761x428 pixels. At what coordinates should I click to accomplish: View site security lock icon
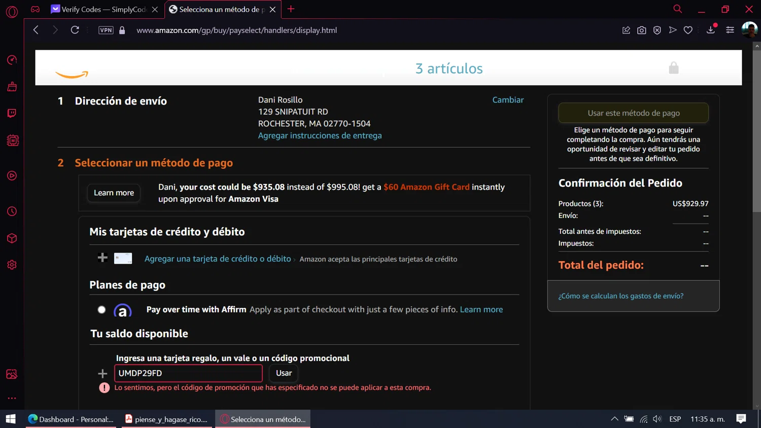click(122, 30)
